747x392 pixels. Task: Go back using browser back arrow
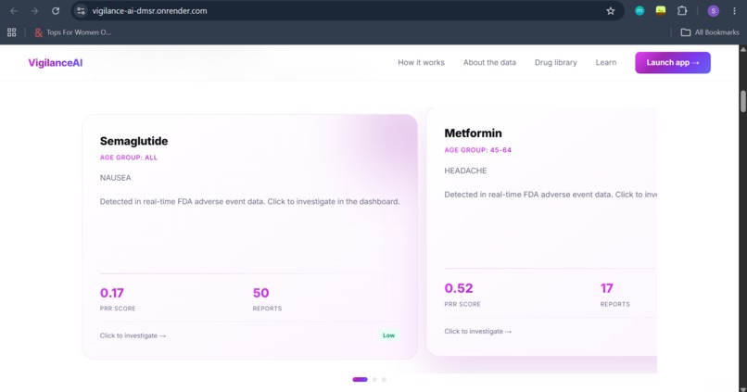click(x=13, y=11)
